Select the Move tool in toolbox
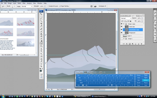Screen dimensions: 157x98 coord(41,14)
